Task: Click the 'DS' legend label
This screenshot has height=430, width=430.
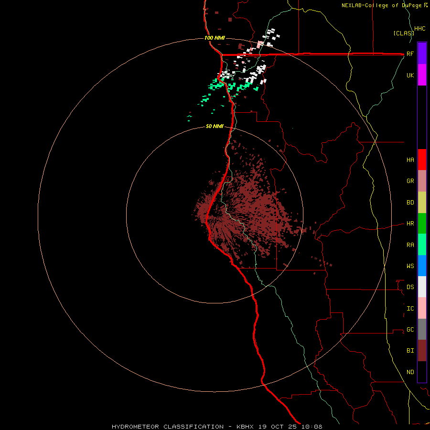Action: 410,287
